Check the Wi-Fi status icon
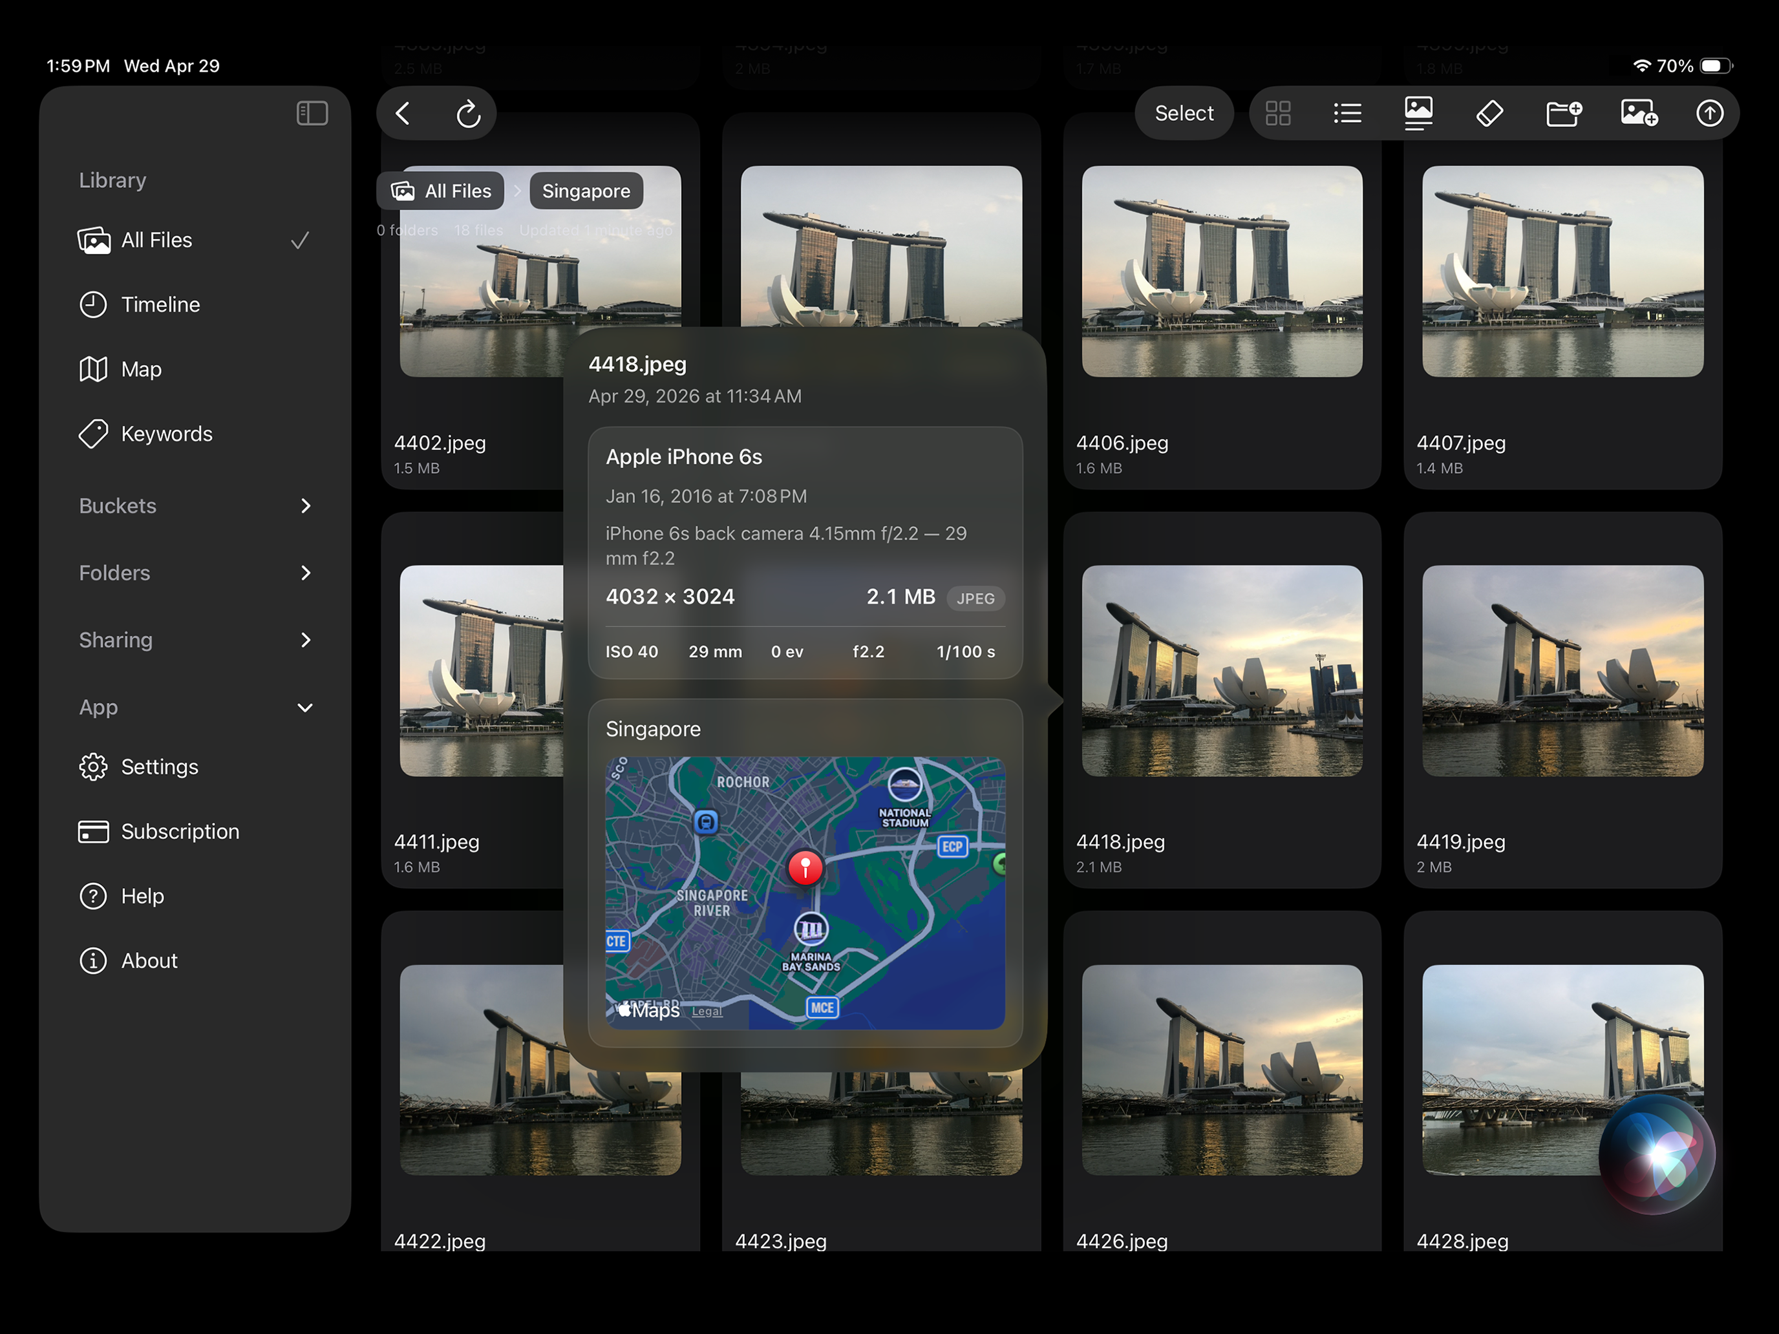1779x1334 pixels. (1641, 66)
